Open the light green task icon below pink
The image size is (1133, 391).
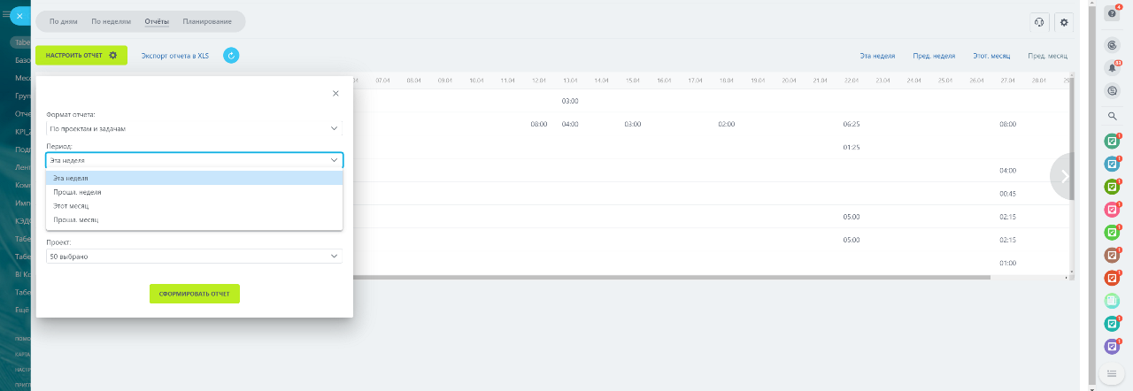coord(1113,233)
